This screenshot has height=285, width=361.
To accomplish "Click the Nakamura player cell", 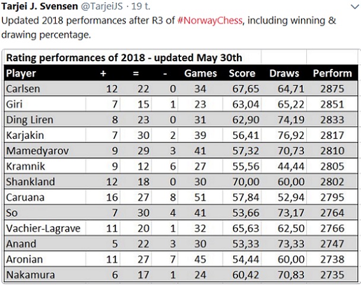I will point(28,274).
